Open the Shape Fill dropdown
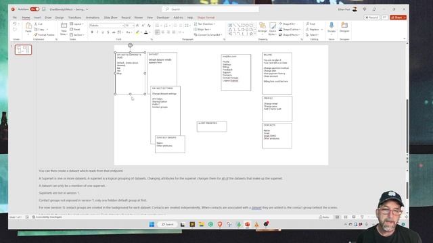The image size is (433, 243). coord(288,24)
